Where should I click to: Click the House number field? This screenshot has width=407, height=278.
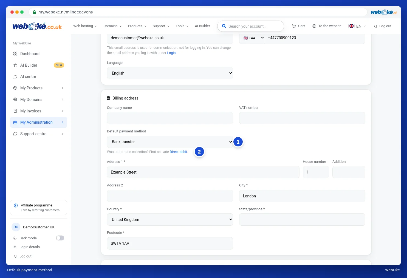316,172
